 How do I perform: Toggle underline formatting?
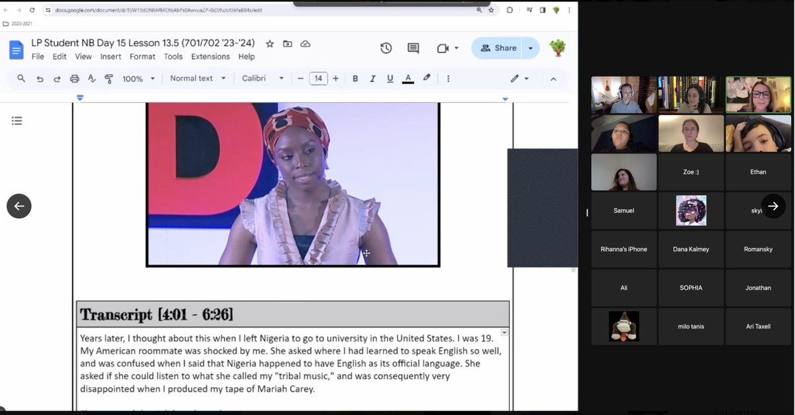click(x=390, y=78)
